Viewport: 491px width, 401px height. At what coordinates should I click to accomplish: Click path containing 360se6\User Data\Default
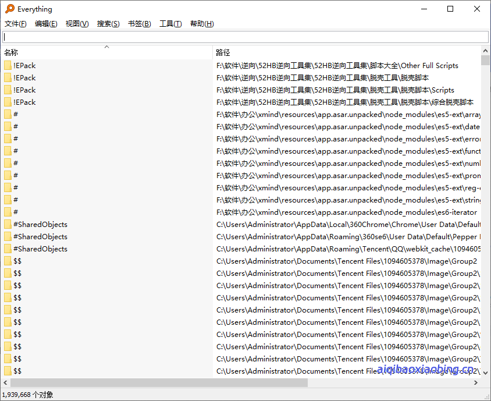(348, 236)
